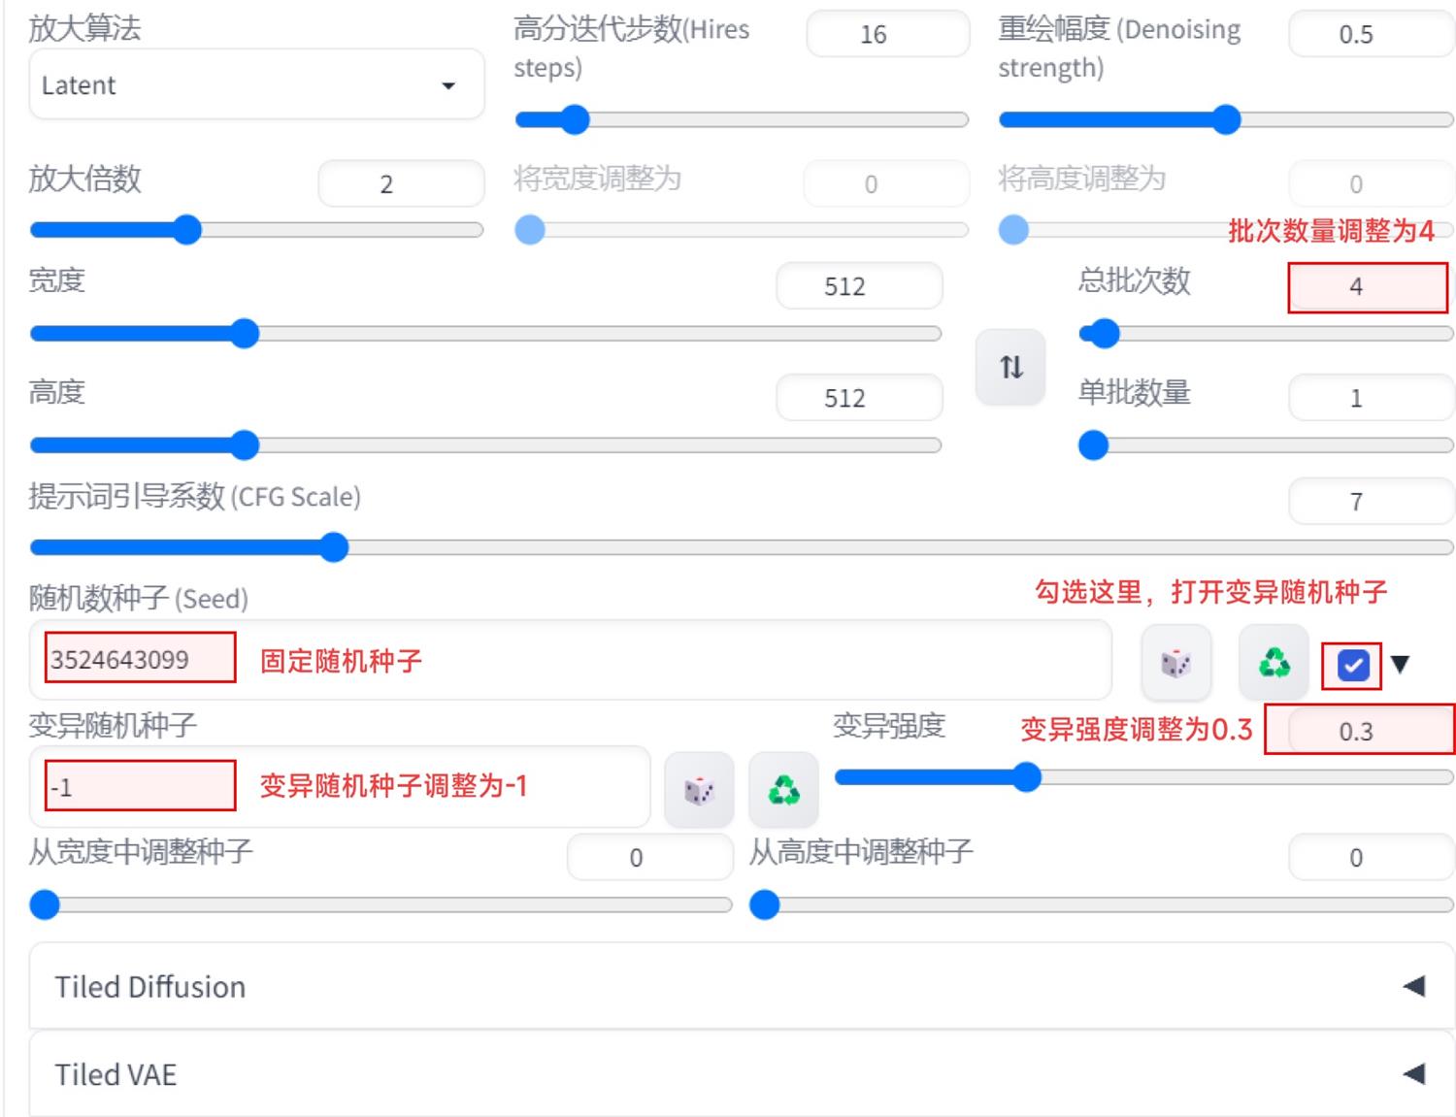Edit the variation strength value 0.3
Viewport: 1456px width, 1117px height.
coord(1359,731)
